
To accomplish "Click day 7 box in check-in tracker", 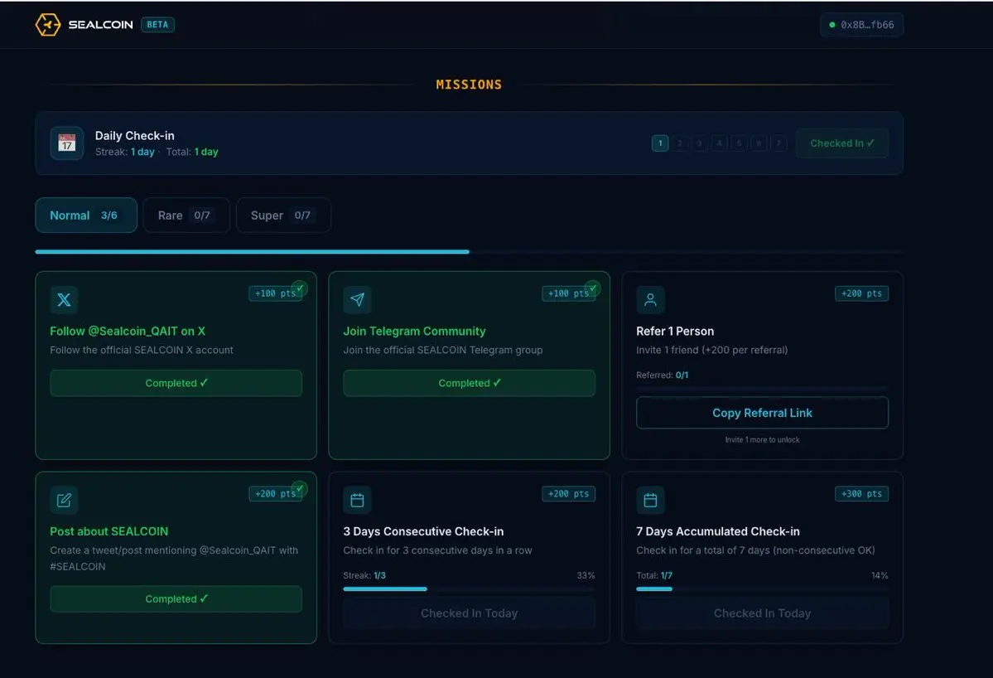I will coord(778,143).
